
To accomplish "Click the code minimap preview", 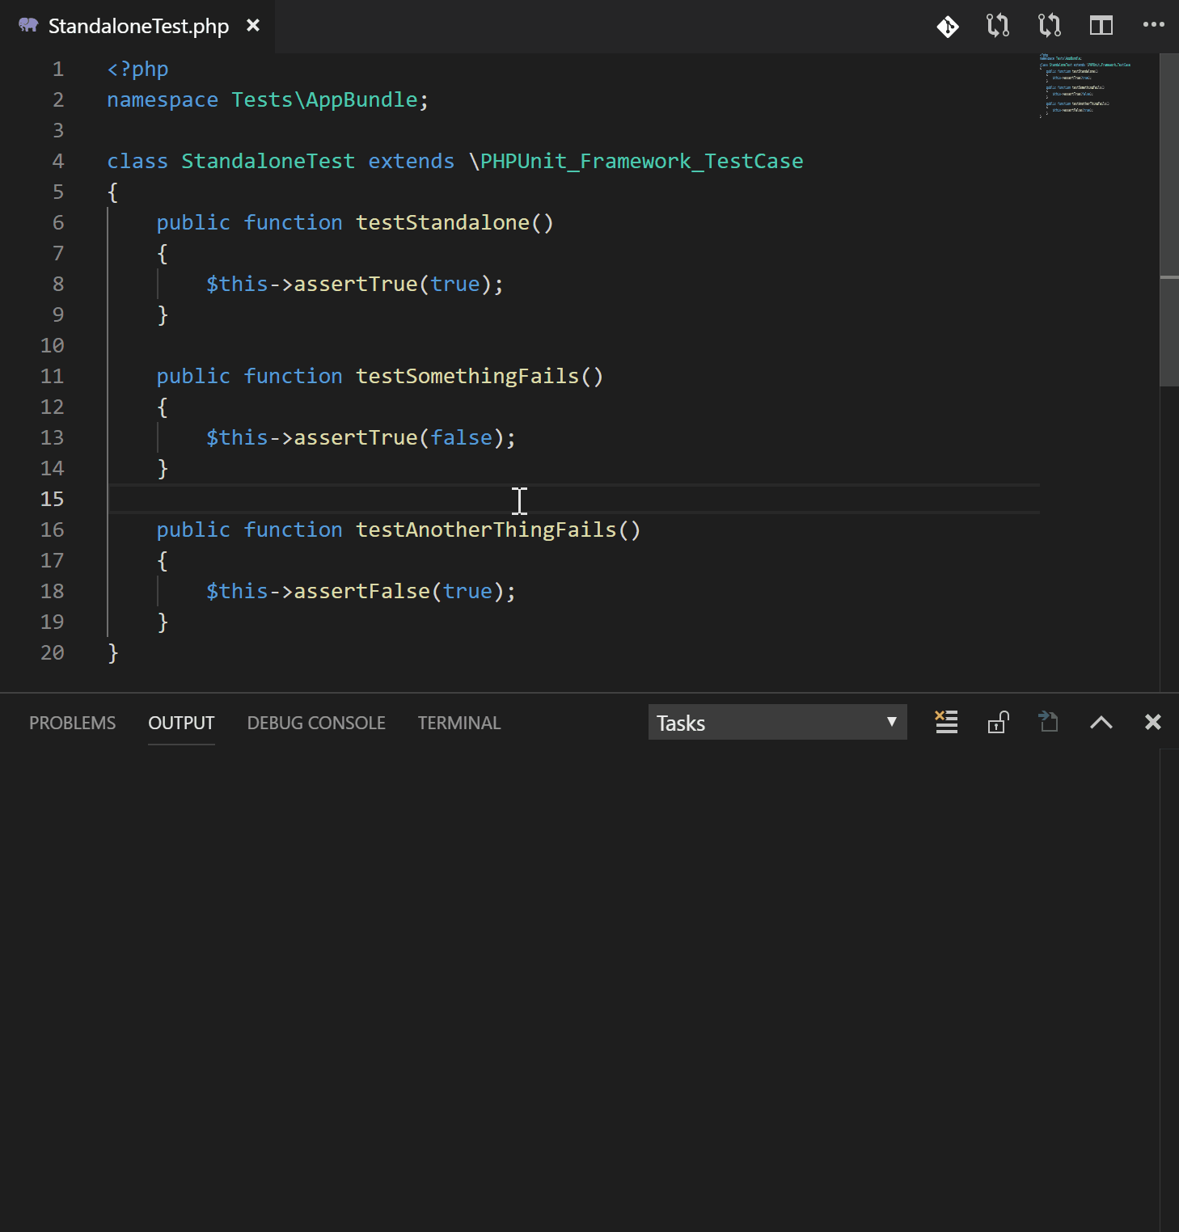I will click(1085, 86).
